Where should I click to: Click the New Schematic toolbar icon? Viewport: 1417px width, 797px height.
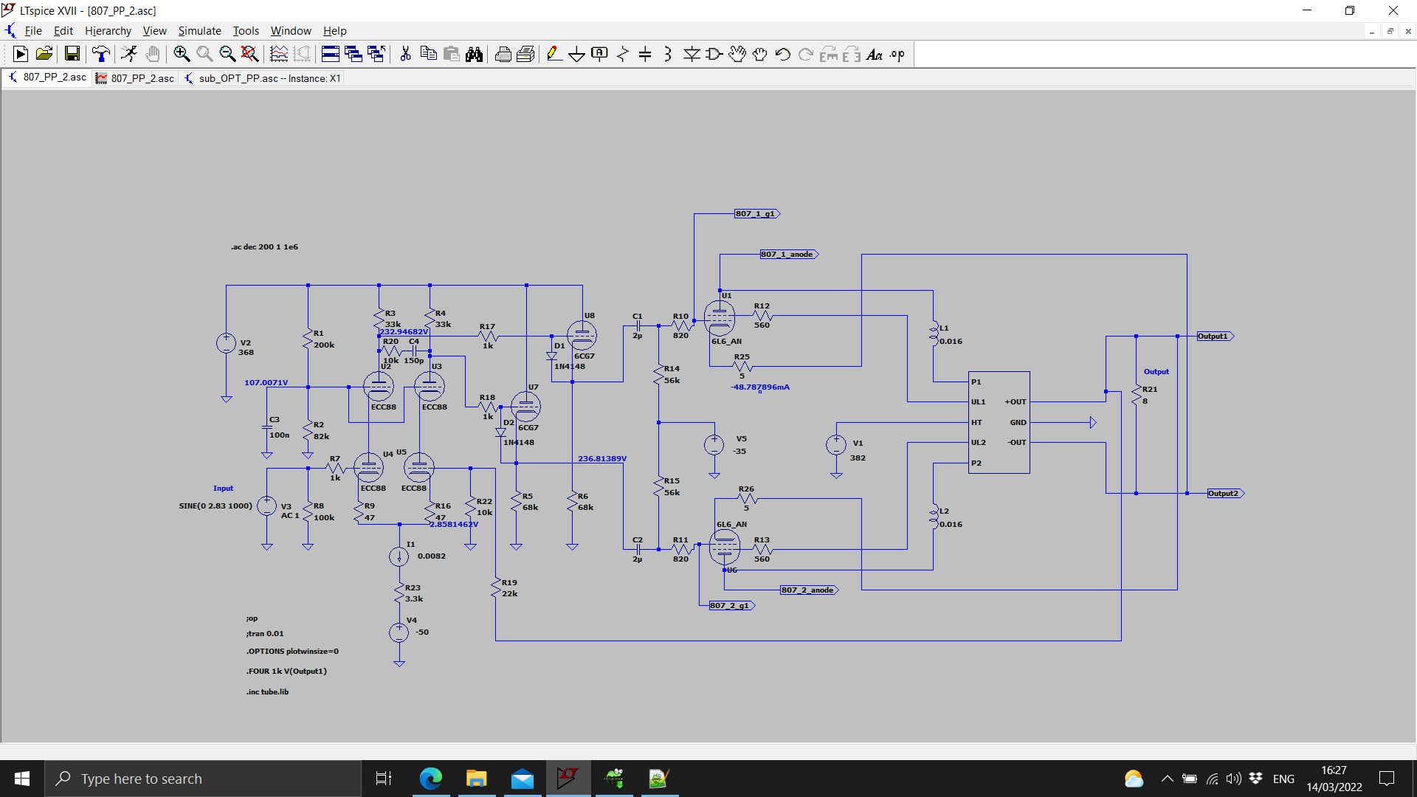coord(21,54)
